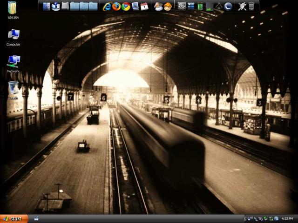
Task: Expand hidden system tray icons arrow
Action: click(245, 219)
